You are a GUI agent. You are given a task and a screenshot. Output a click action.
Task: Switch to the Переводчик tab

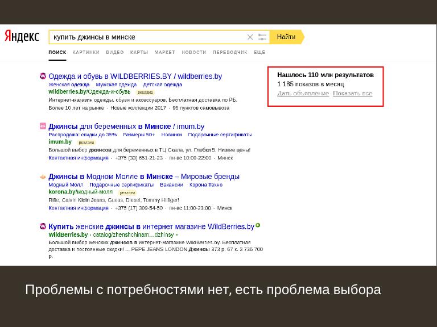[x=230, y=52]
